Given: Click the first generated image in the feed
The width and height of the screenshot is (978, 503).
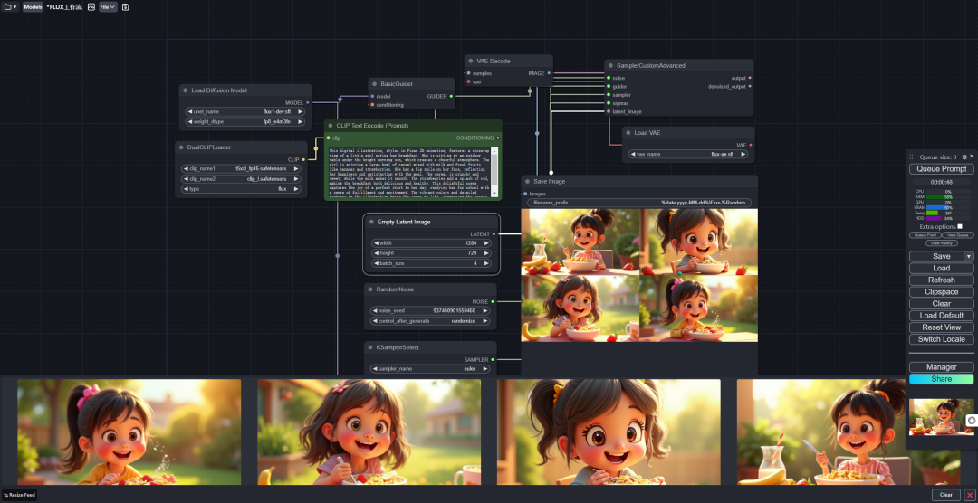Looking at the screenshot, I should click(x=129, y=431).
